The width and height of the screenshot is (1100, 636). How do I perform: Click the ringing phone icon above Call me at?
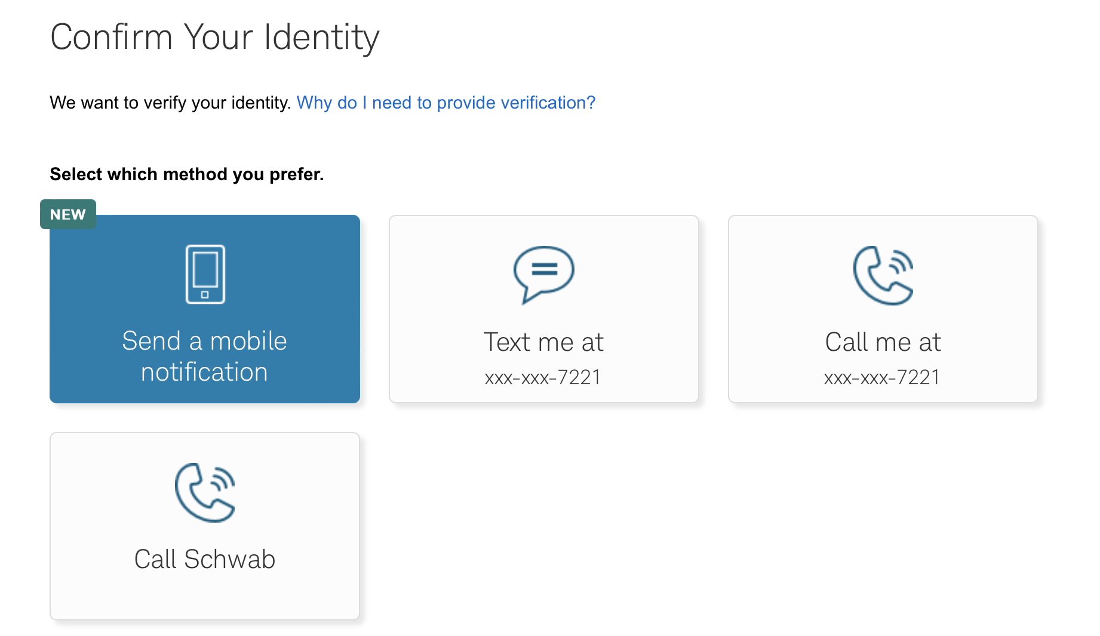click(883, 275)
